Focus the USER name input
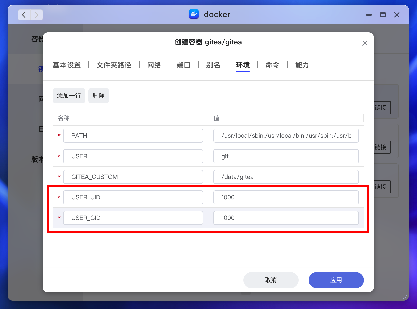 coord(133,156)
